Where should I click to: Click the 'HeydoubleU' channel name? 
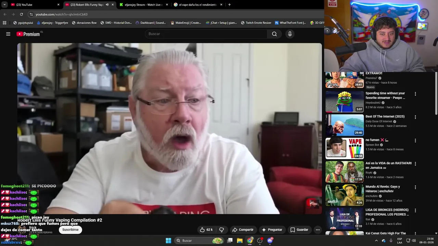[373, 102]
